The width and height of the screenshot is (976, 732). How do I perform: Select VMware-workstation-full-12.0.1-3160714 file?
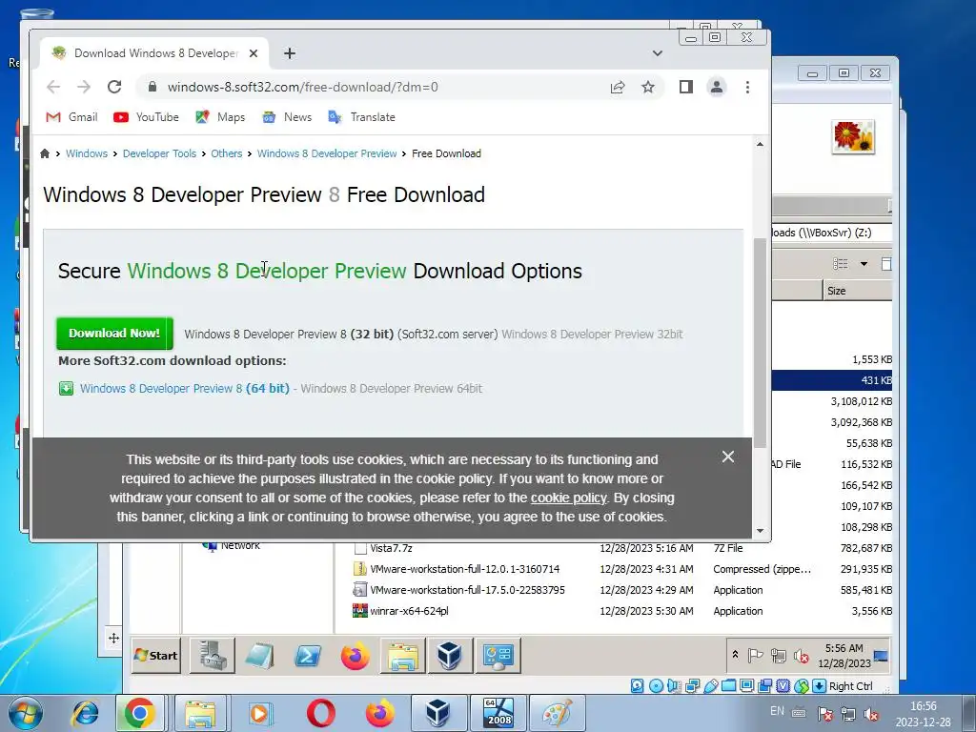[x=465, y=569]
